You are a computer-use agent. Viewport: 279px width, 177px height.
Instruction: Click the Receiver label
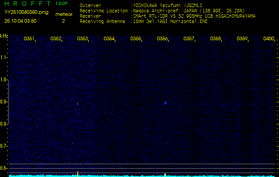coord(90,16)
